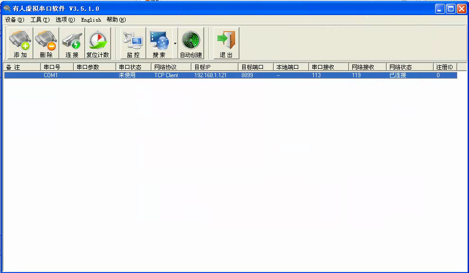Image resolution: width=469 pixels, height=273 pixels.
Task: Open the 设备(D) menu
Action: 15,20
